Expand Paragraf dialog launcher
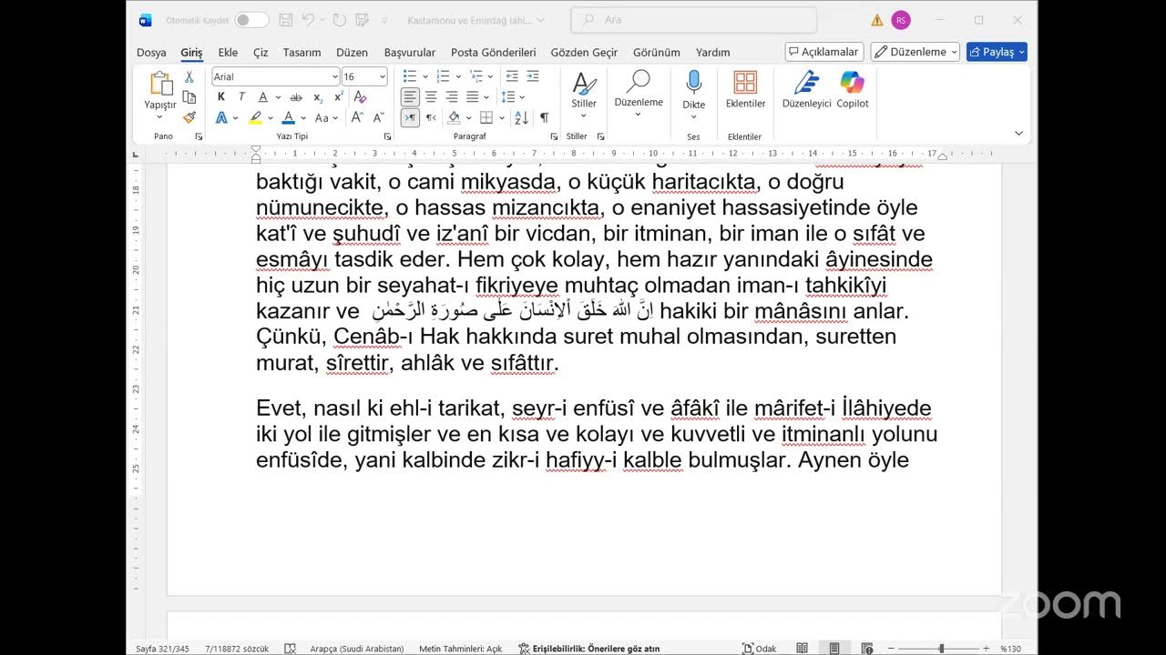 pyautogui.click(x=553, y=136)
